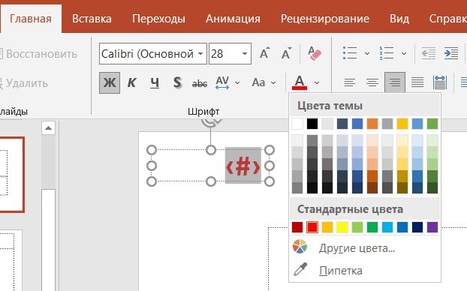Image resolution: width=467 pixels, height=291 pixels.
Task: Align text left
Action: (350, 82)
